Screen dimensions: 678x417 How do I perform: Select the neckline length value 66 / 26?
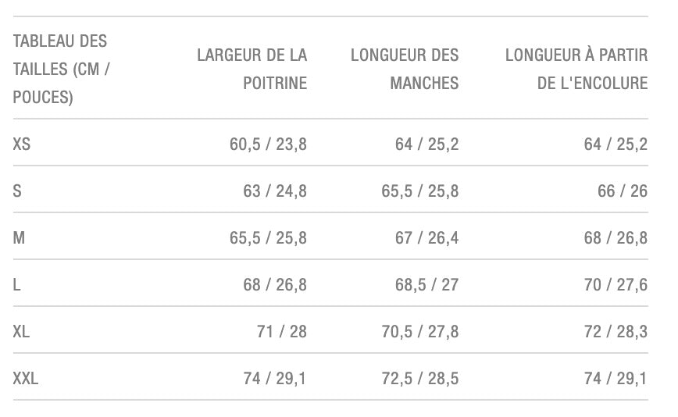pos(623,191)
